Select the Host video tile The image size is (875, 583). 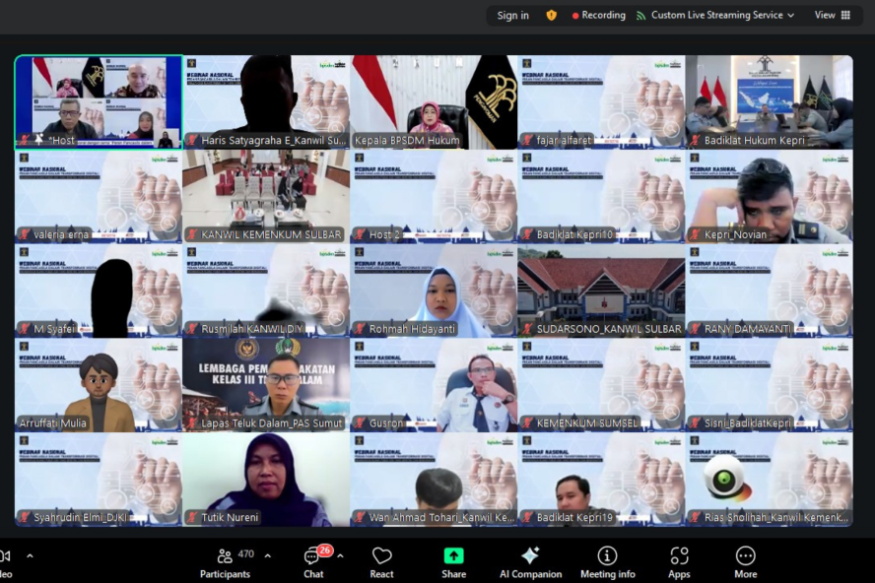point(99,101)
